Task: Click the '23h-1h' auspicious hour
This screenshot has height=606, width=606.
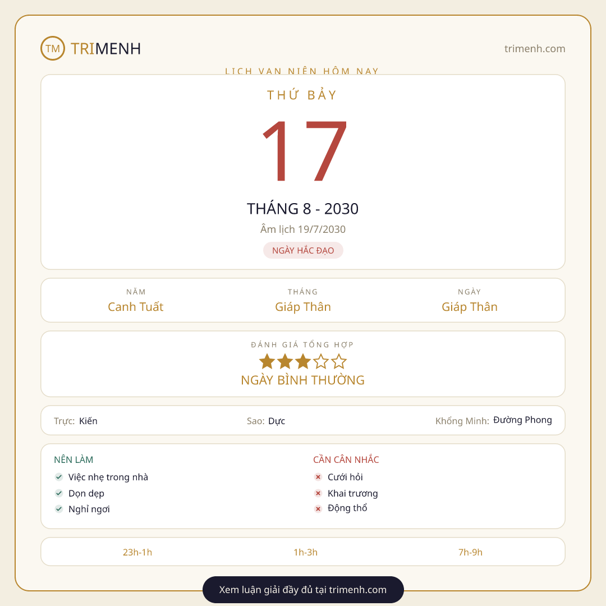Action: point(137,552)
